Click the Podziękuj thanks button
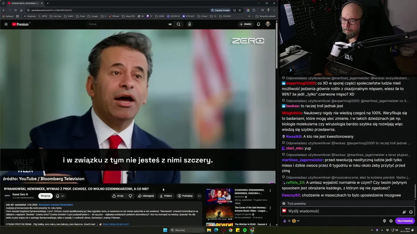 (x=185, y=196)
